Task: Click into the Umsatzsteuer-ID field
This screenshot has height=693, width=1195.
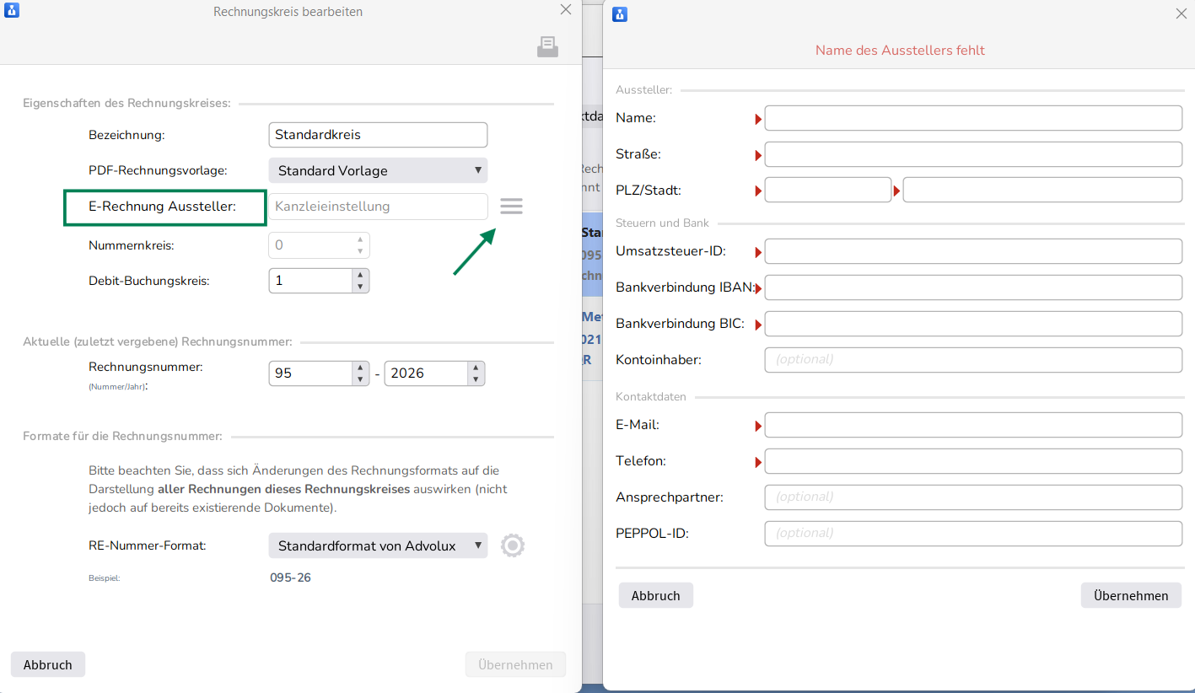Action: [972, 251]
